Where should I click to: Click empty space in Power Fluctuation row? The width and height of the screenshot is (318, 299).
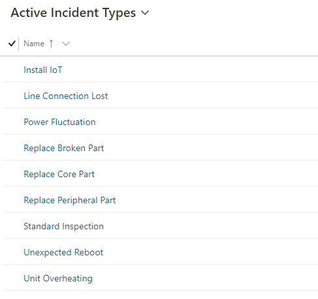207,122
